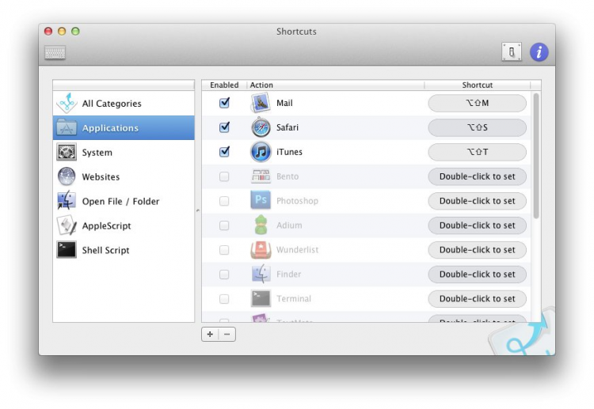Click the Mail app icon
The width and height of the screenshot is (594, 409).
coord(261,103)
